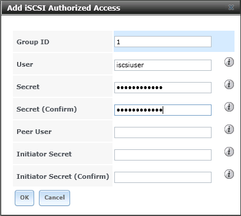The image size is (241, 216).
Task: Focus the Group ID input field
Action: (163, 41)
